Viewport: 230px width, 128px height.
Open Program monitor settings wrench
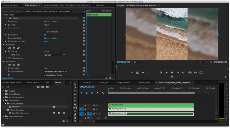211,62
